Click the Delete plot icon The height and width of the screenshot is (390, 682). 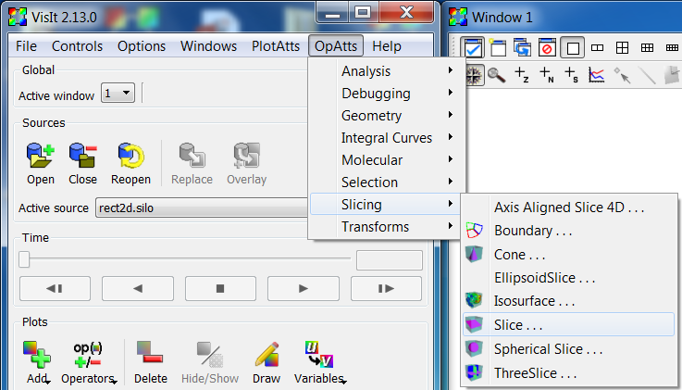[150, 353]
